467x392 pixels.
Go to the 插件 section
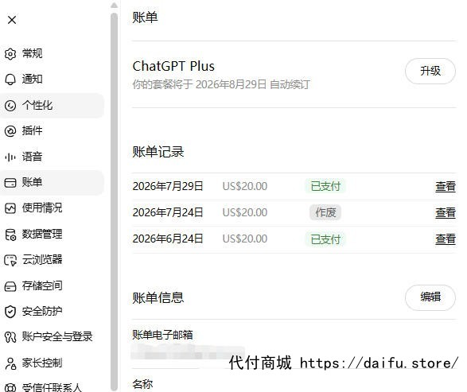[53, 131]
